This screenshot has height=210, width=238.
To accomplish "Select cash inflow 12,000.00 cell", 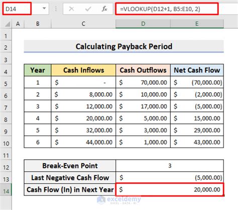I will click(x=83, y=106).
